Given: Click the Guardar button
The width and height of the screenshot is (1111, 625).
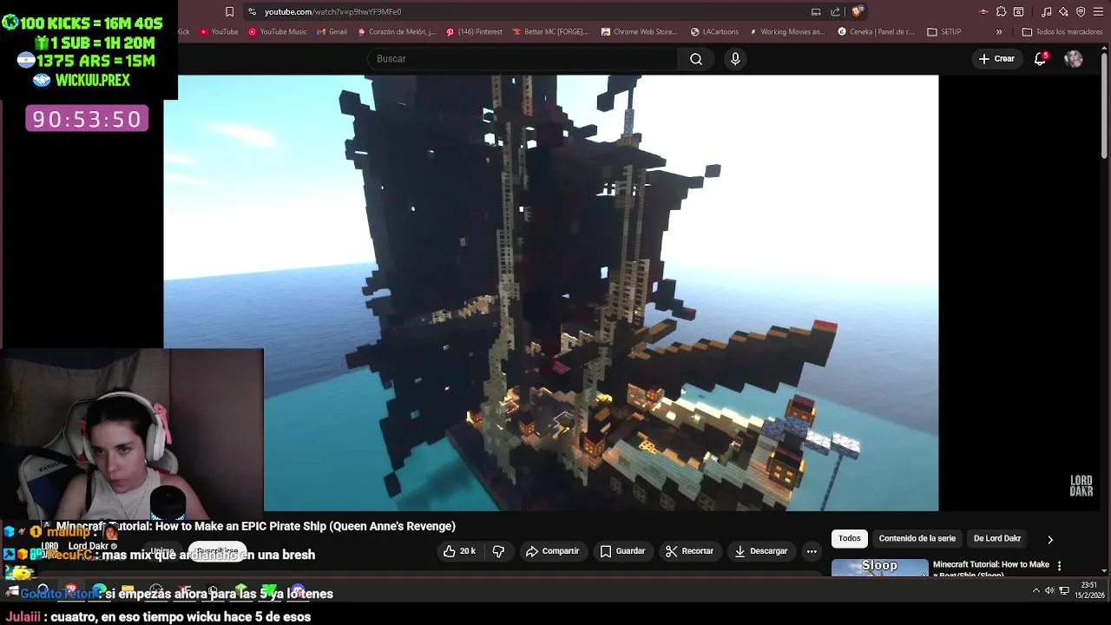Looking at the screenshot, I should click(622, 551).
